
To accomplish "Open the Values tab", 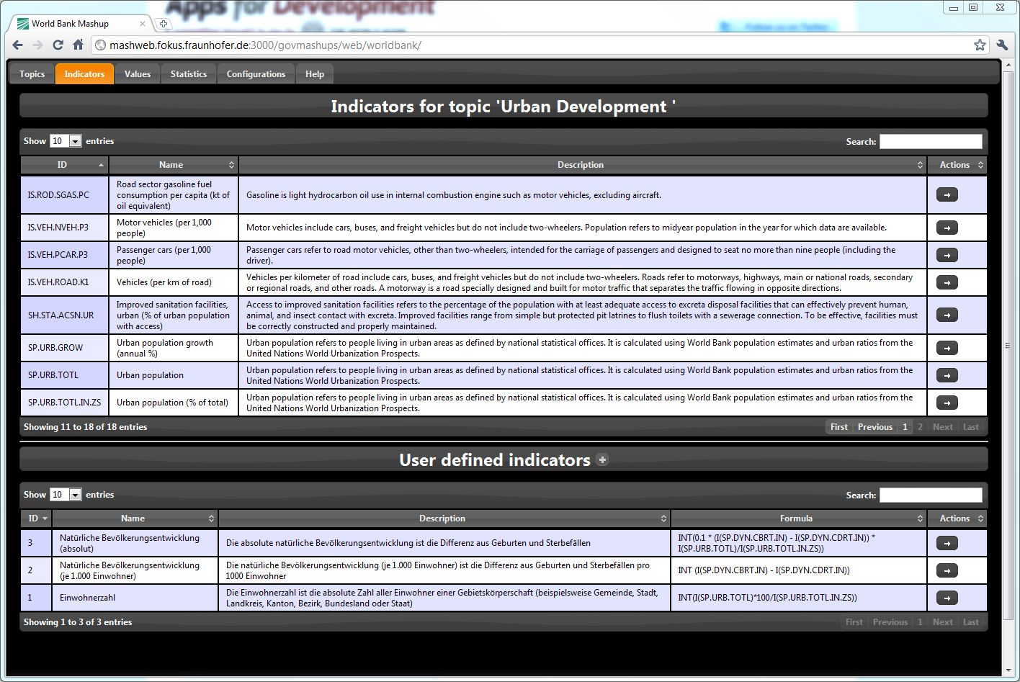I will (x=138, y=74).
